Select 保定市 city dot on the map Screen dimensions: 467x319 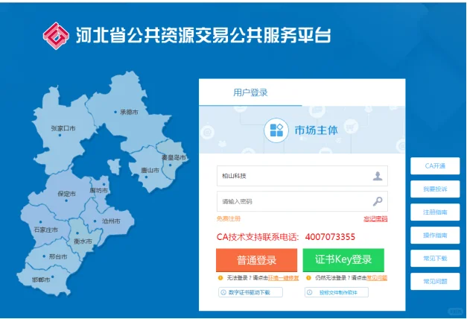click(66, 200)
